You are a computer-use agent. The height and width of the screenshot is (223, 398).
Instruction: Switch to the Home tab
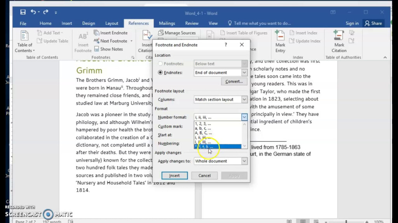pos(45,23)
